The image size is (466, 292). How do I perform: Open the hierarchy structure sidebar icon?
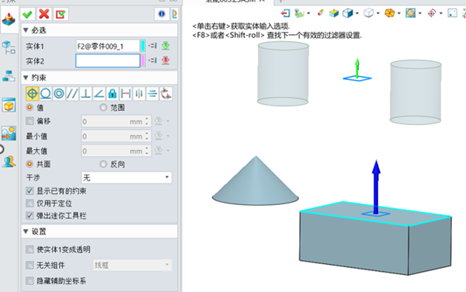point(9,76)
